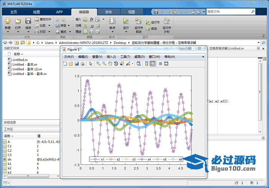Click the Compare button
Image resolution: width=269 pixels, height=188 pixels.
click(41, 26)
